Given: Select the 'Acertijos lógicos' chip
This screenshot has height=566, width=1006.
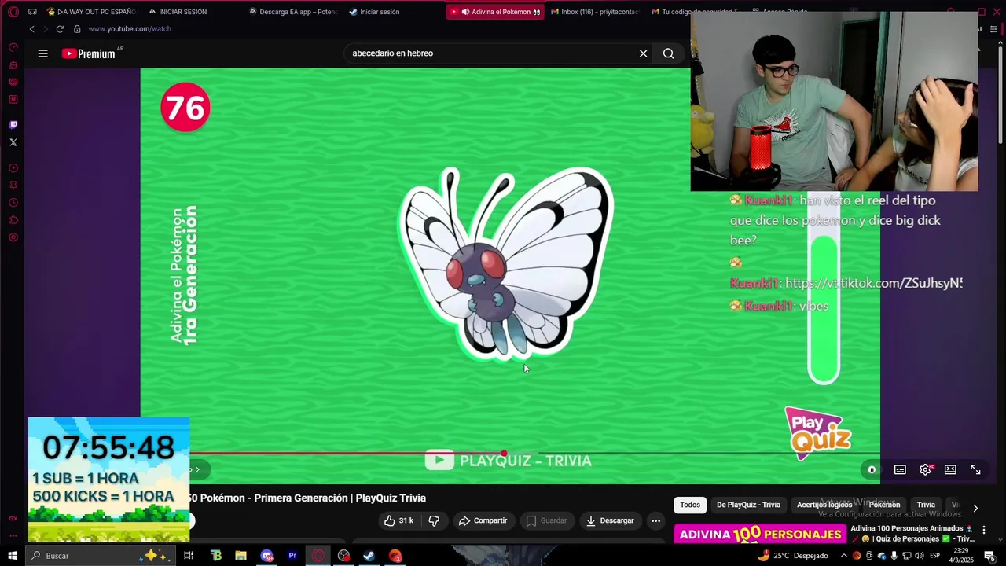Looking at the screenshot, I should coord(824,505).
